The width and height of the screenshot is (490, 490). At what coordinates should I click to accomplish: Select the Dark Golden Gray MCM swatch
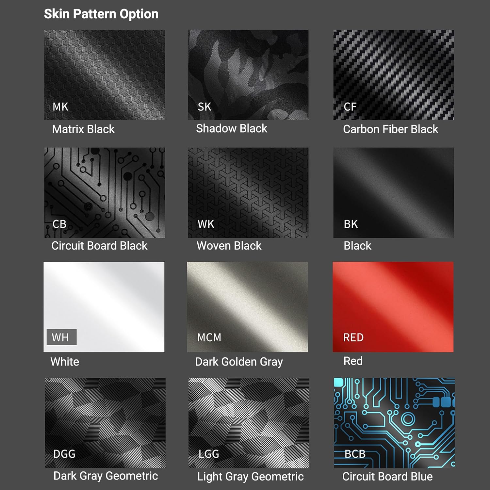pos(247,307)
